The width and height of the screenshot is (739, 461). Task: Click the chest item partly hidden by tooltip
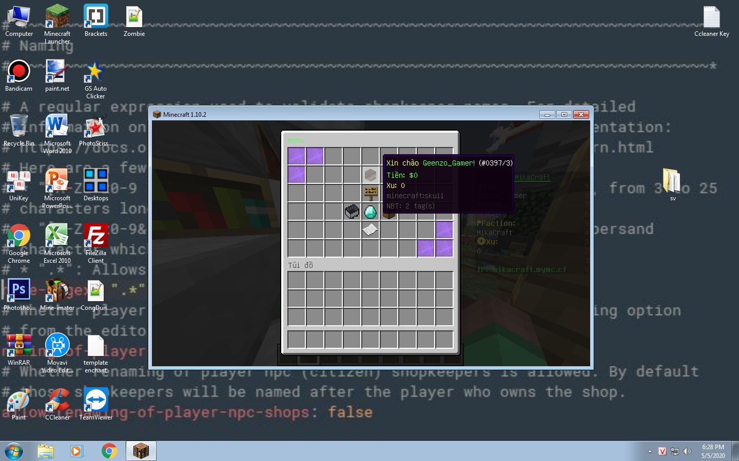[389, 216]
